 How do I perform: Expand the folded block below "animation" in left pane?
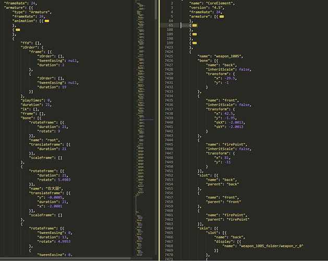(x=18, y=30)
